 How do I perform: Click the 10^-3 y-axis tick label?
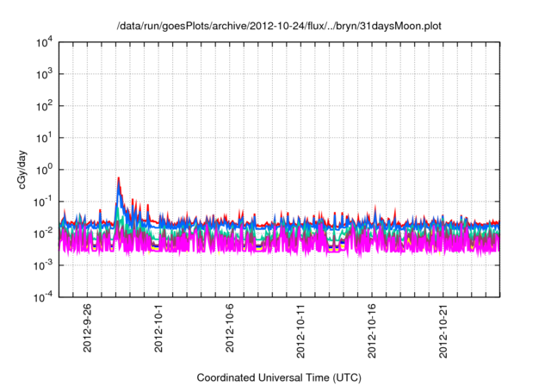[42, 265]
